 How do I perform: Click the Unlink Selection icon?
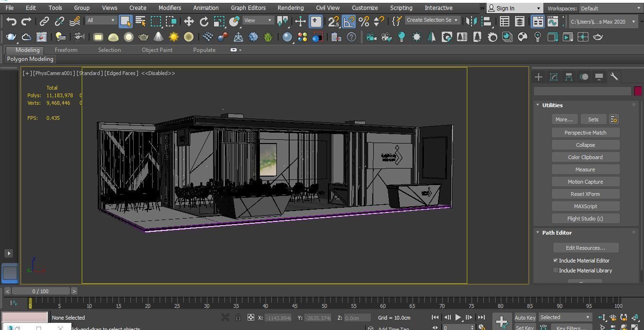pyautogui.click(x=60, y=21)
